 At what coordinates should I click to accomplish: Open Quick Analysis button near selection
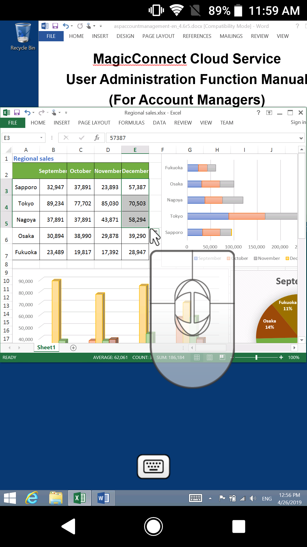click(x=155, y=232)
